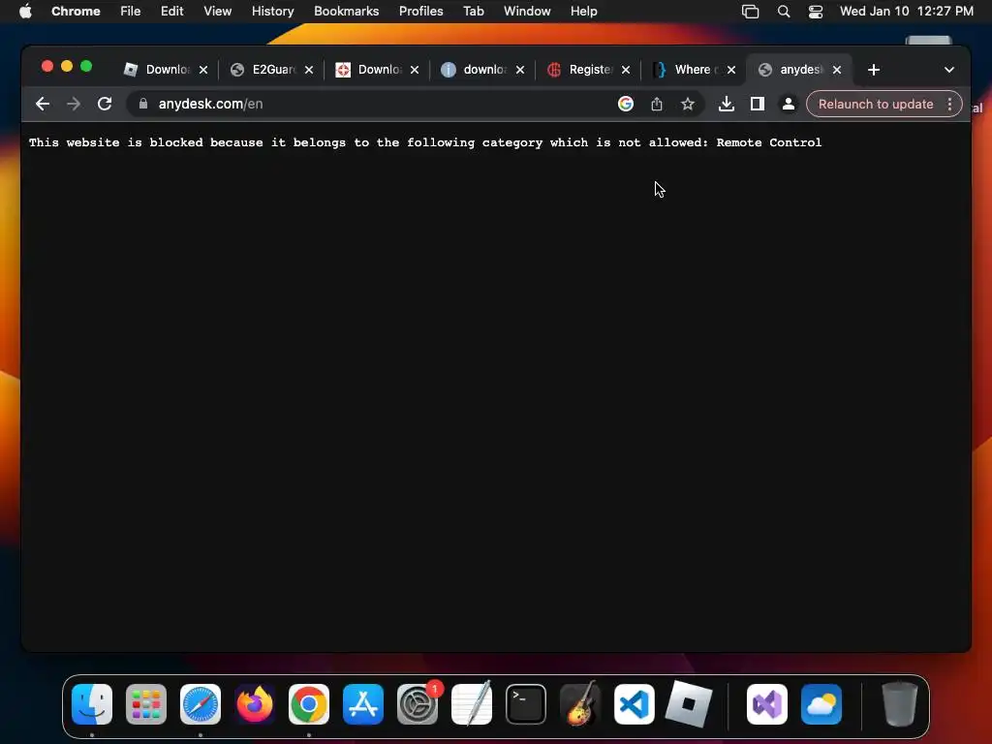
Task: Open the File menu
Action: (x=131, y=12)
